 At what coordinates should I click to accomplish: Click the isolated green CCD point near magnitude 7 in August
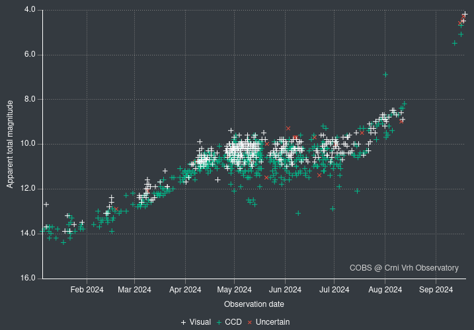tap(385, 75)
